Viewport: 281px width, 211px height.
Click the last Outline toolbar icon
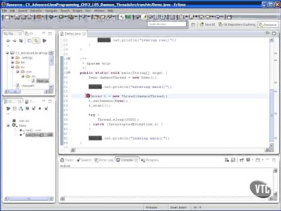point(46,108)
